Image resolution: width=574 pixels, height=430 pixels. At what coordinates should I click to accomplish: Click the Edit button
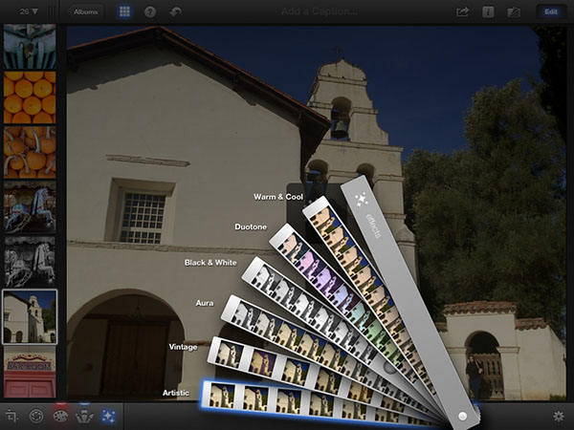(x=551, y=11)
